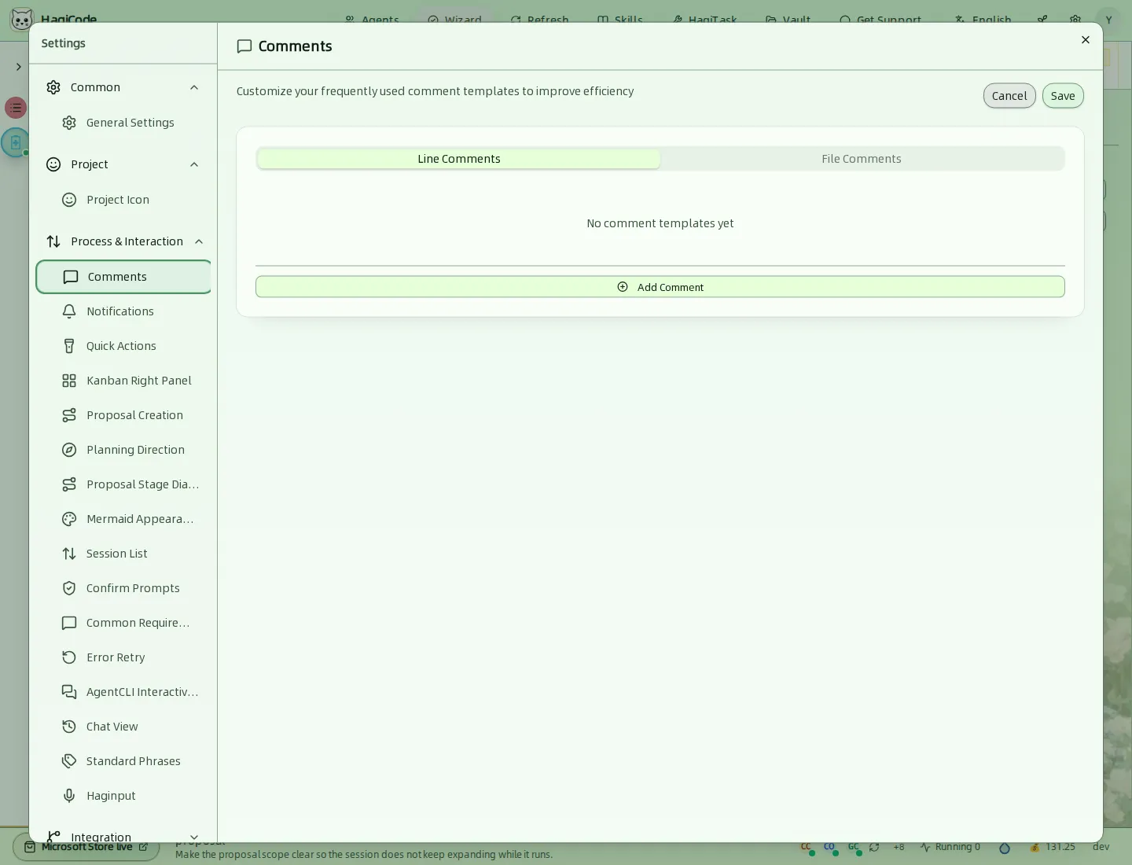Click the Running 0 status indicator
The image size is (1132, 865).
point(950,847)
